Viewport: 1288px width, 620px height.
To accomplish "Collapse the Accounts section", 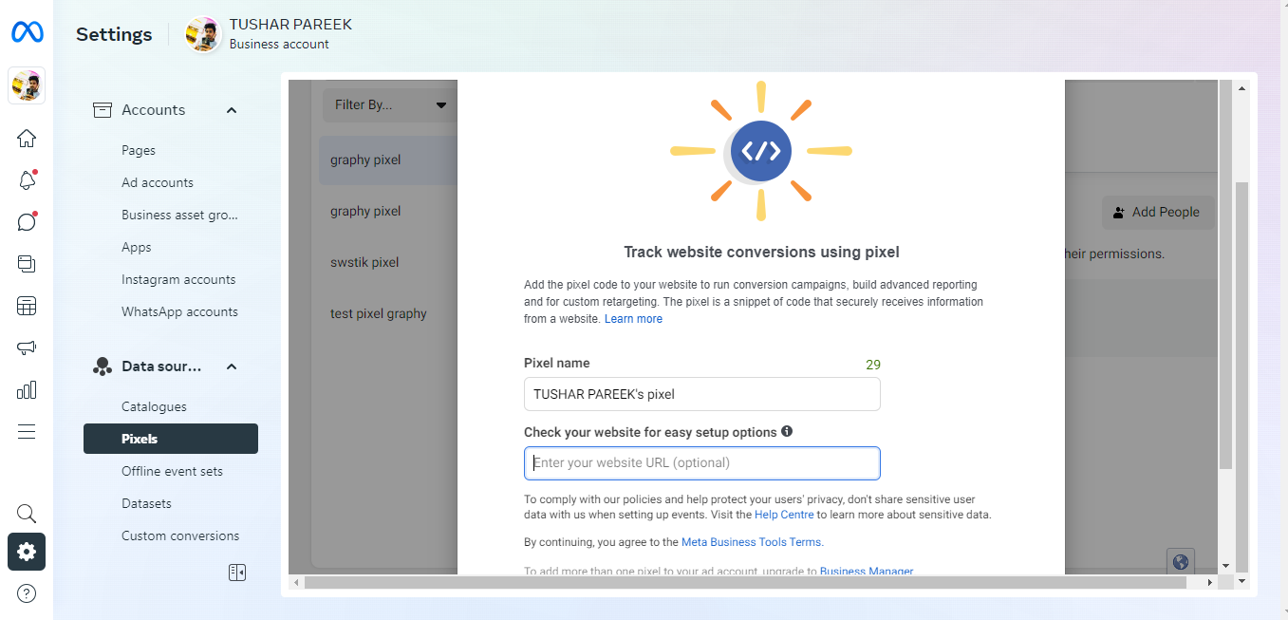I will (231, 109).
